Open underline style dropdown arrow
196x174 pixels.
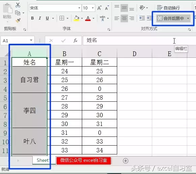coord(53,18)
